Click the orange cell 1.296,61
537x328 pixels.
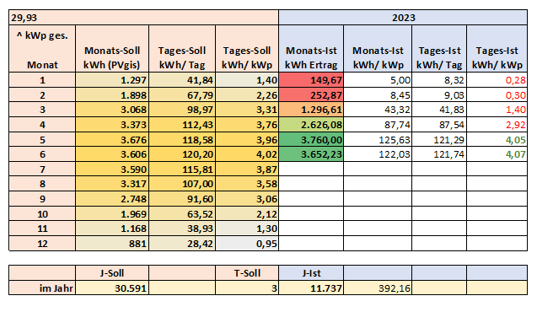click(x=311, y=110)
